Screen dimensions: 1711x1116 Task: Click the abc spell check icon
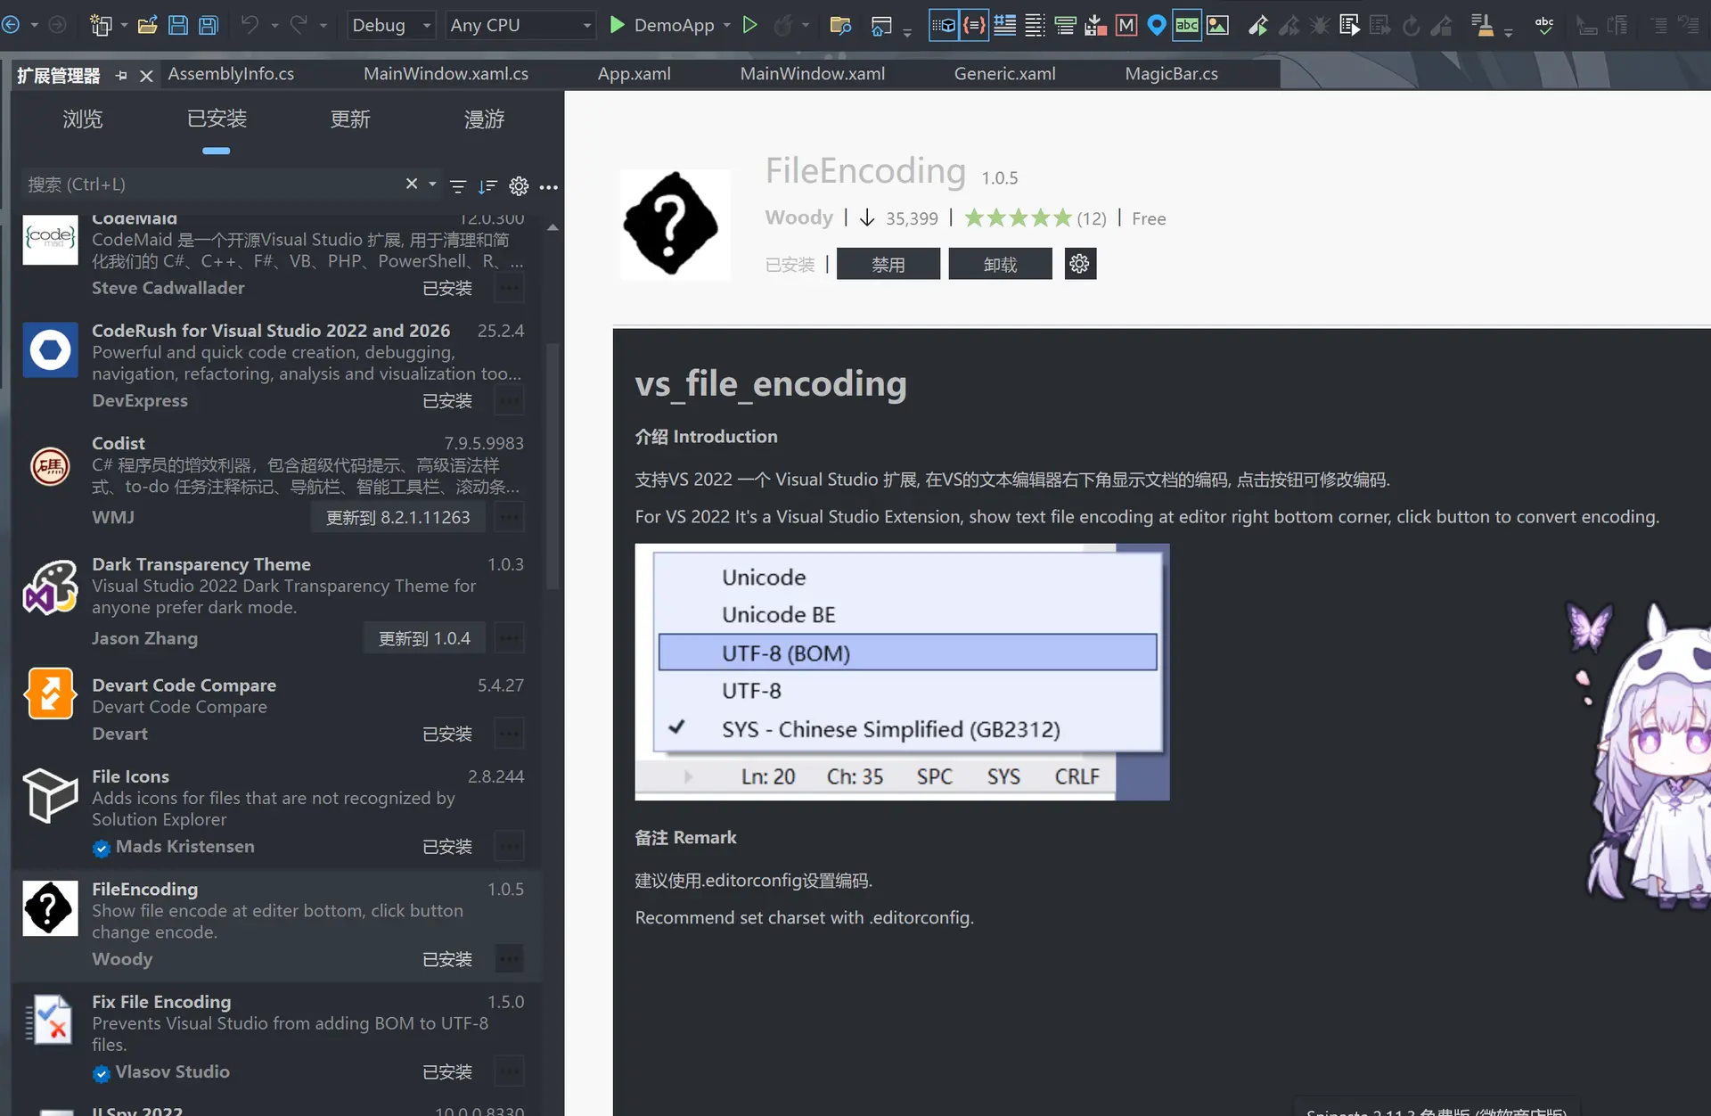(x=1544, y=25)
